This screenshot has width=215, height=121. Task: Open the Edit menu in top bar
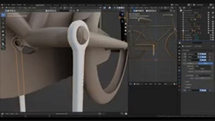[x=8, y=5]
